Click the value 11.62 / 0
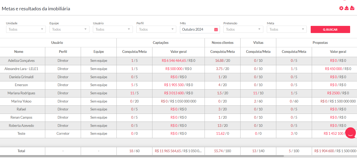The height and width of the screenshot is (158, 357). pos(223,134)
